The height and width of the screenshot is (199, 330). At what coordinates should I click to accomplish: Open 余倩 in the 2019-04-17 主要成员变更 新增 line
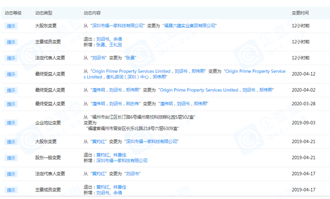click(x=117, y=193)
